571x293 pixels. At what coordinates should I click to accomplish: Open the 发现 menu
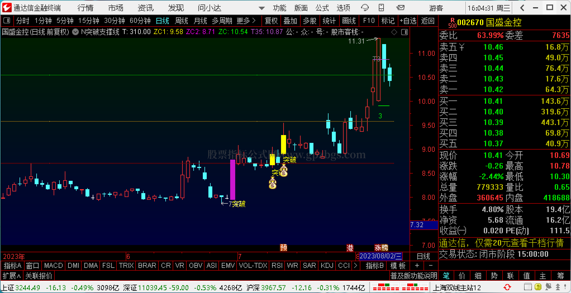pyautogui.click(x=176, y=8)
